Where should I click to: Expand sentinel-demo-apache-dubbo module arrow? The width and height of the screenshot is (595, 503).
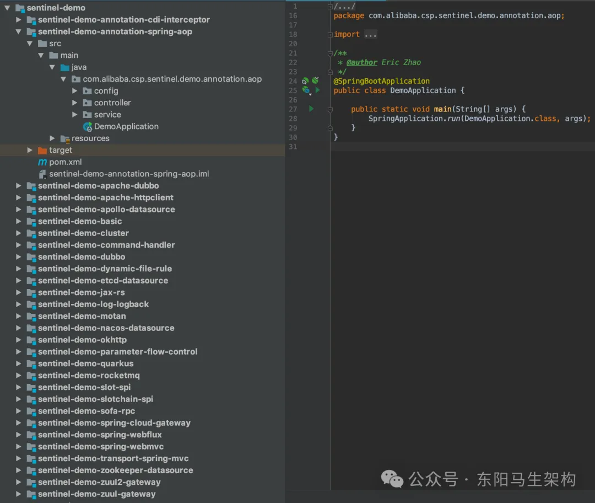(18, 186)
